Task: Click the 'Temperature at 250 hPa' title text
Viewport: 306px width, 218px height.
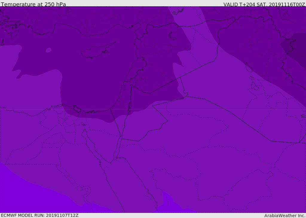Action: tap(33, 4)
